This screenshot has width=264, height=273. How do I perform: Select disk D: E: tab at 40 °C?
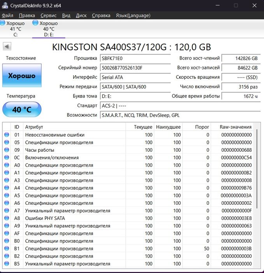tap(49, 29)
